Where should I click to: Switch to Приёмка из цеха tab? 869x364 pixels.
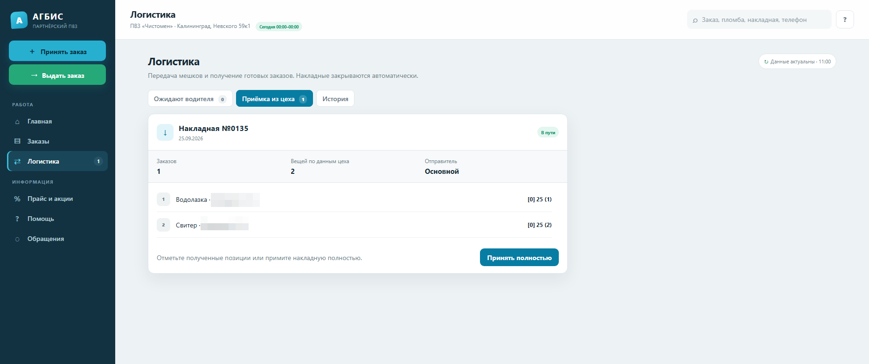(x=274, y=99)
